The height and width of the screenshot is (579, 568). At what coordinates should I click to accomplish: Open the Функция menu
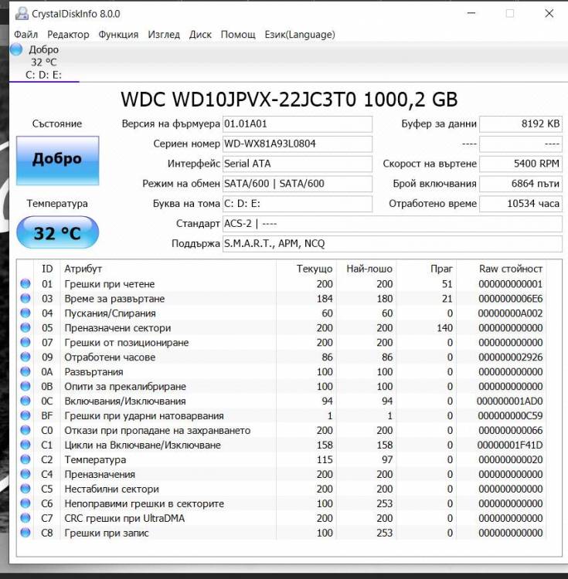(118, 34)
